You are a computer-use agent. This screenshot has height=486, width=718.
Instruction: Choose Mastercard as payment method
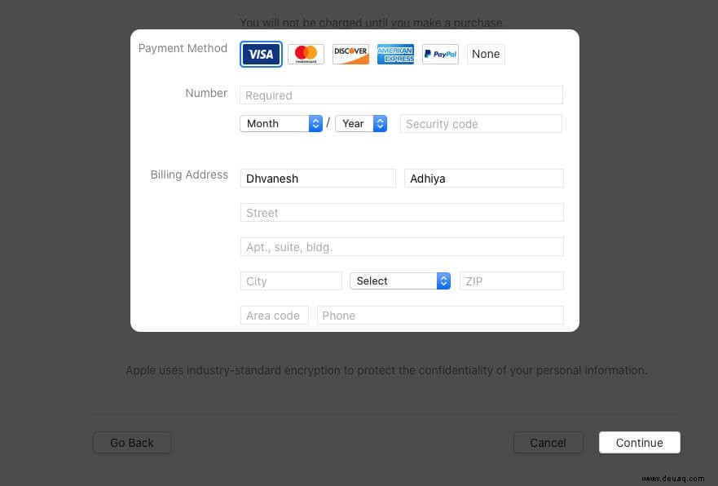[306, 54]
